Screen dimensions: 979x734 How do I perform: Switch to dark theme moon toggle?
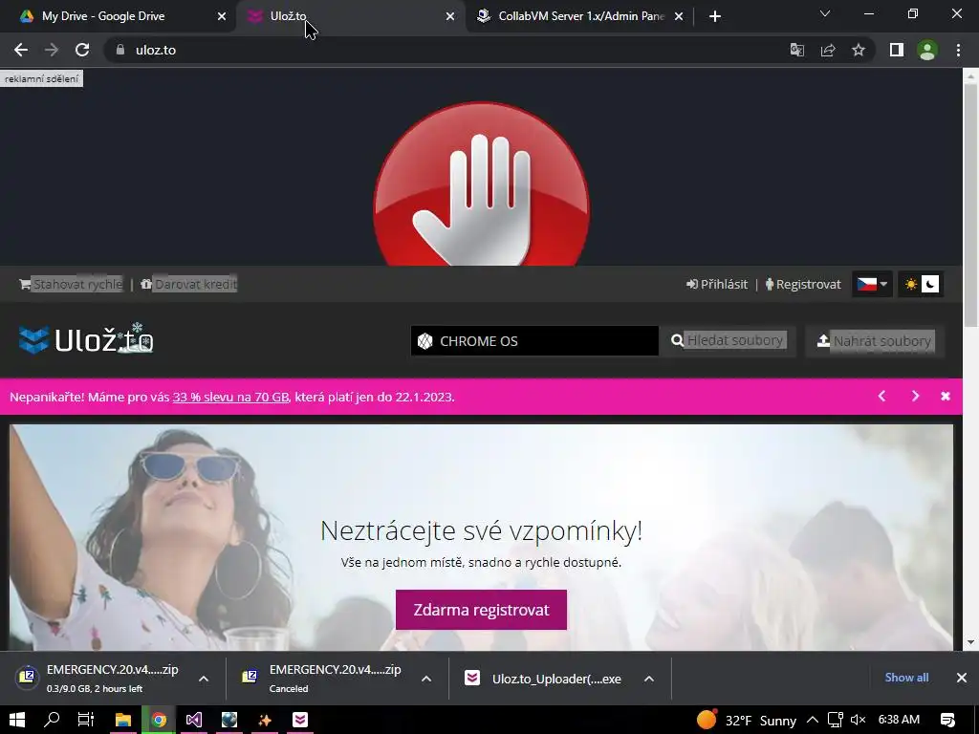coord(930,284)
